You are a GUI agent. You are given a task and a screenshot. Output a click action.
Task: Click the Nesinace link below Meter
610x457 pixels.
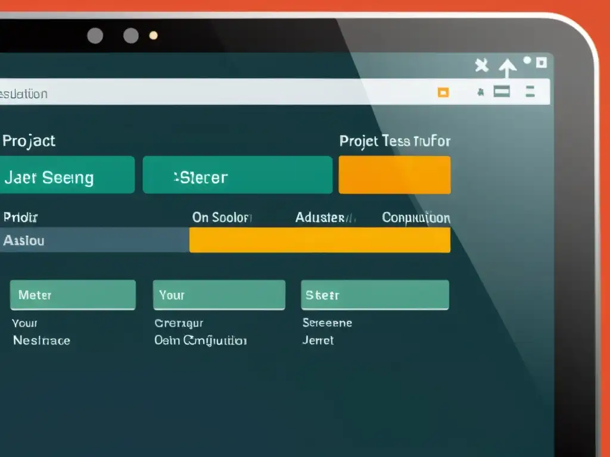click(x=41, y=340)
